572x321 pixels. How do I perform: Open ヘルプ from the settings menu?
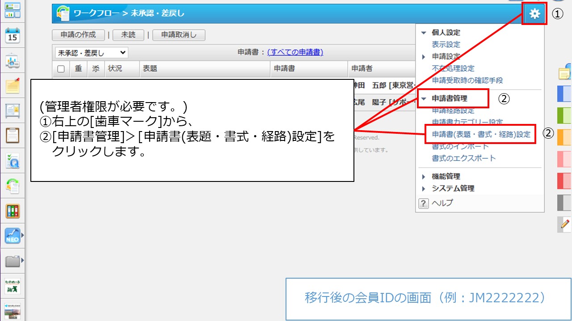click(x=442, y=203)
